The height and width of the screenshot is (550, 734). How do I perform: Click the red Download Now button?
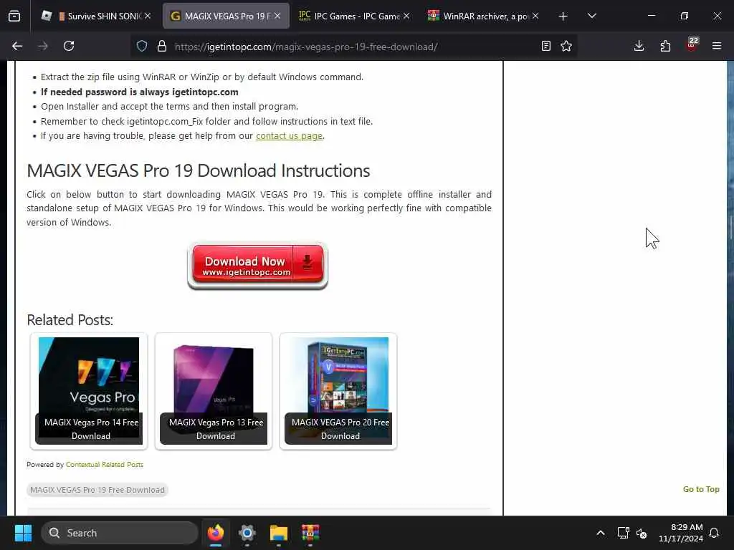pos(257,266)
